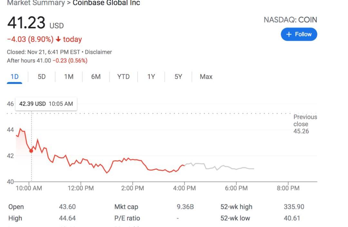View the 1Y price history tab

(x=151, y=77)
